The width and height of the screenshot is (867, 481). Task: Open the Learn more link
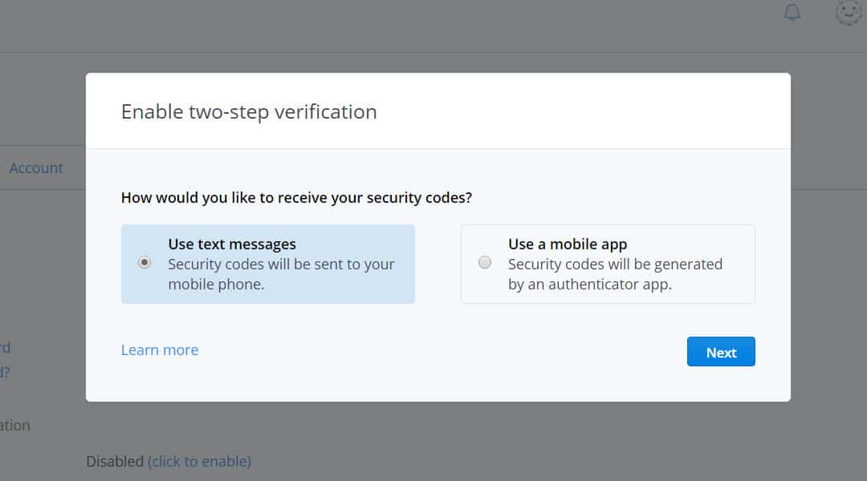[160, 350]
